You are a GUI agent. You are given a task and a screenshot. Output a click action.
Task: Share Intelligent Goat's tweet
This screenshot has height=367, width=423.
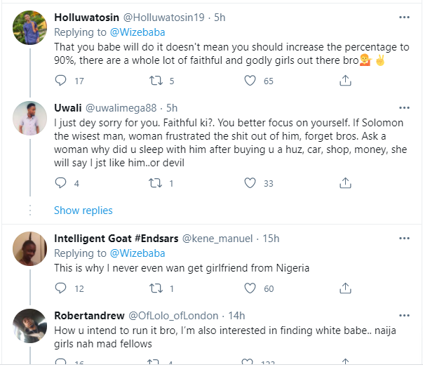click(344, 288)
